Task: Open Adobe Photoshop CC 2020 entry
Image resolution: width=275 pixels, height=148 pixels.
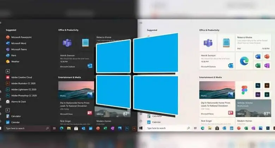Action: [22, 95]
